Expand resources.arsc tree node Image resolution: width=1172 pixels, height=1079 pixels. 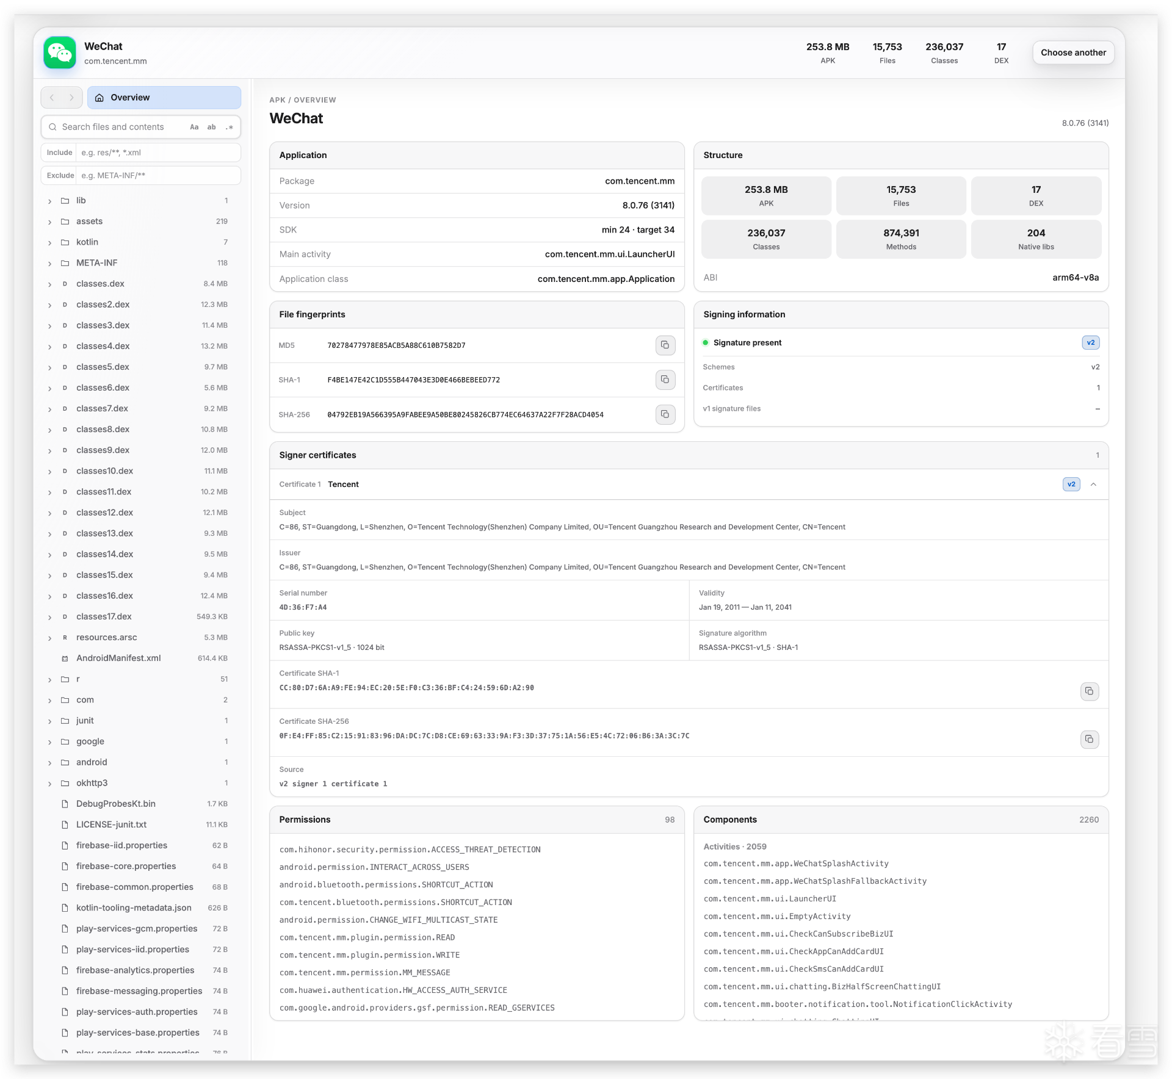pyautogui.click(x=49, y=638)
